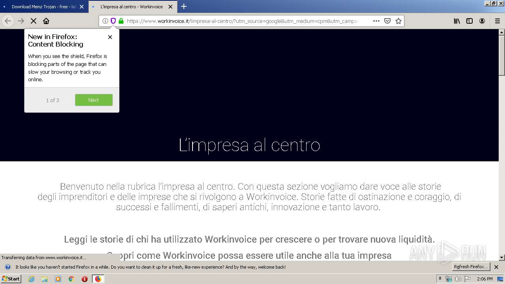Close the Download Memz Trojan tab
505x284 pixels.
point(82,7)
